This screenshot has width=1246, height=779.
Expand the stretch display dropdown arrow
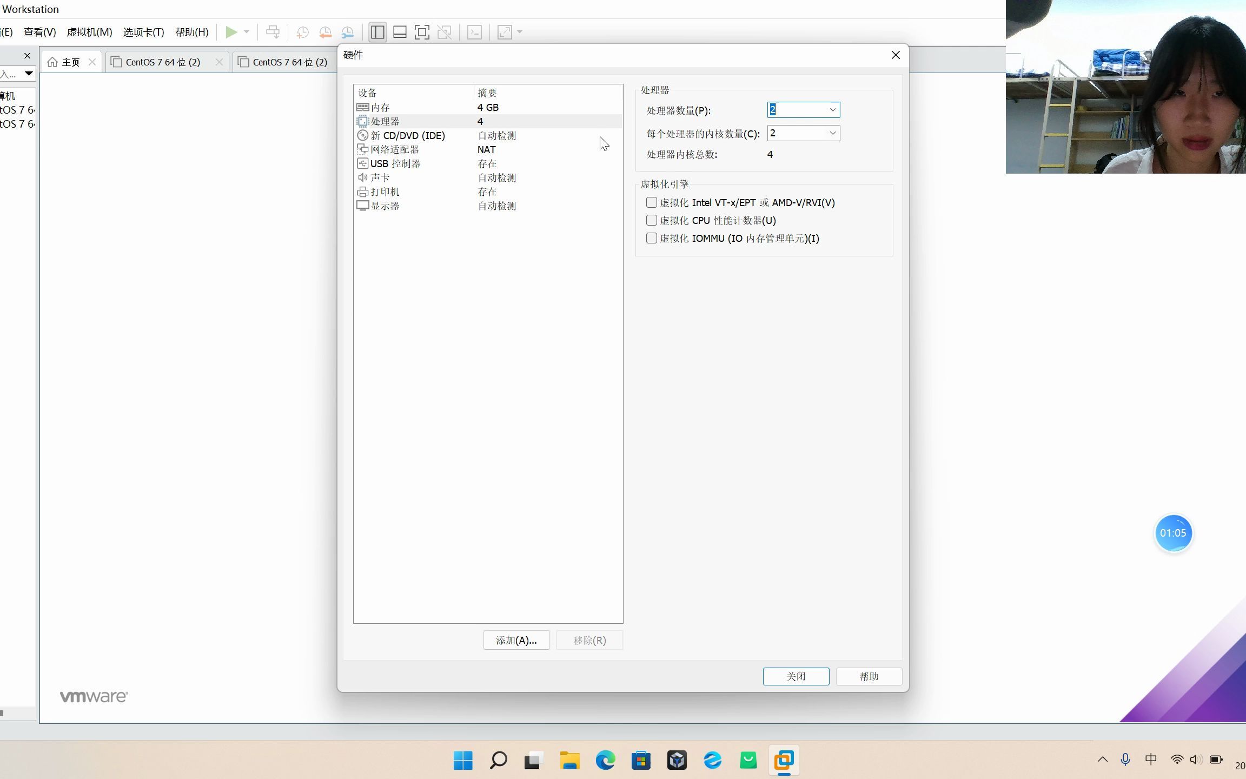pos(520,32)
